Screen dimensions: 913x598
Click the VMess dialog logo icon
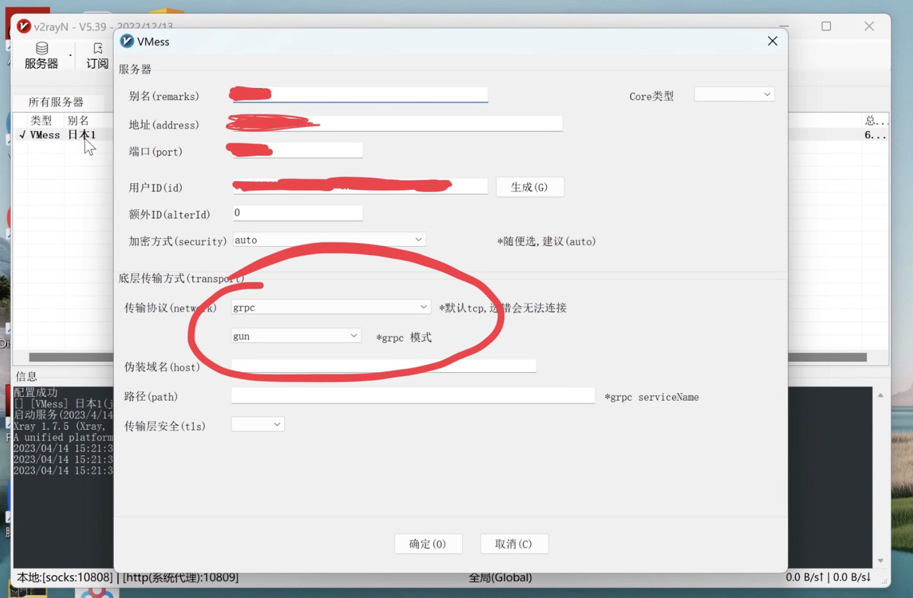coord(126,41)
